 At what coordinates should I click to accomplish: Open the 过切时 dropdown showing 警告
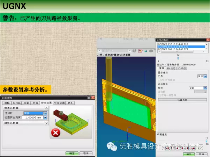(x=35, y=113)
